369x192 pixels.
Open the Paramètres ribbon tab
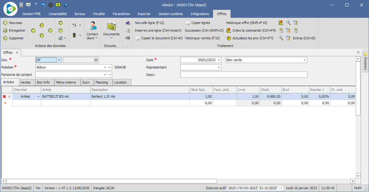pos(121,14)
